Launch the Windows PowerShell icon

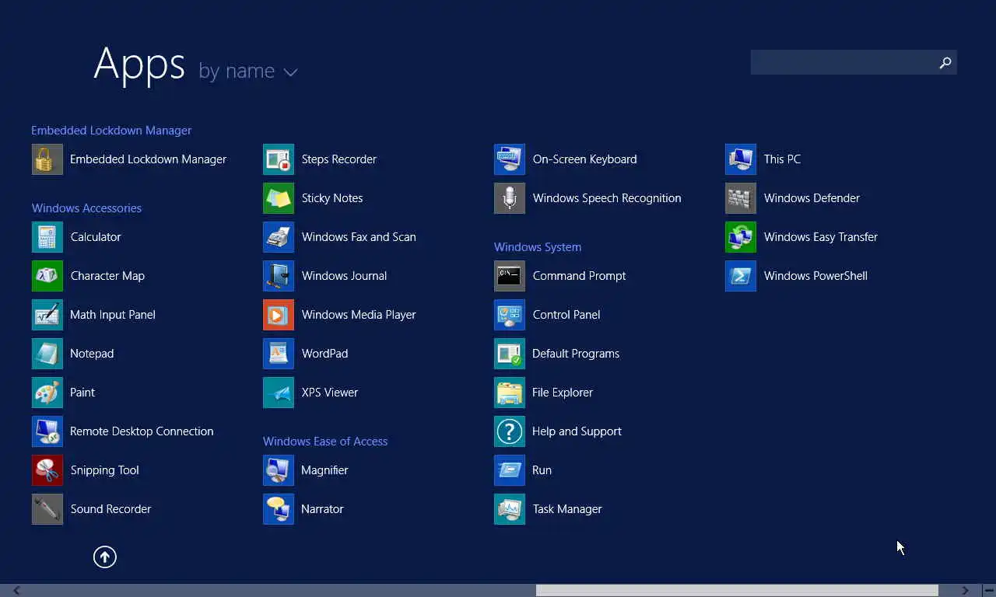pyautogui.click(x=741, y=276)
